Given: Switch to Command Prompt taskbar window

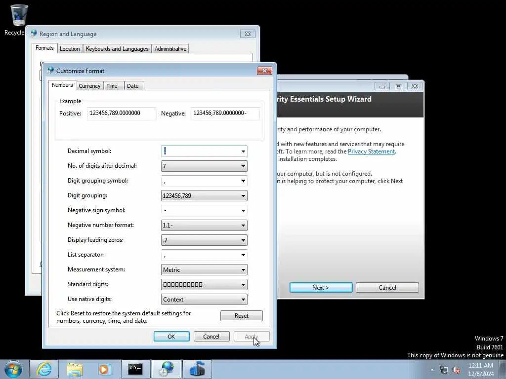Looking at the screenshot, I should coord(135,369).
